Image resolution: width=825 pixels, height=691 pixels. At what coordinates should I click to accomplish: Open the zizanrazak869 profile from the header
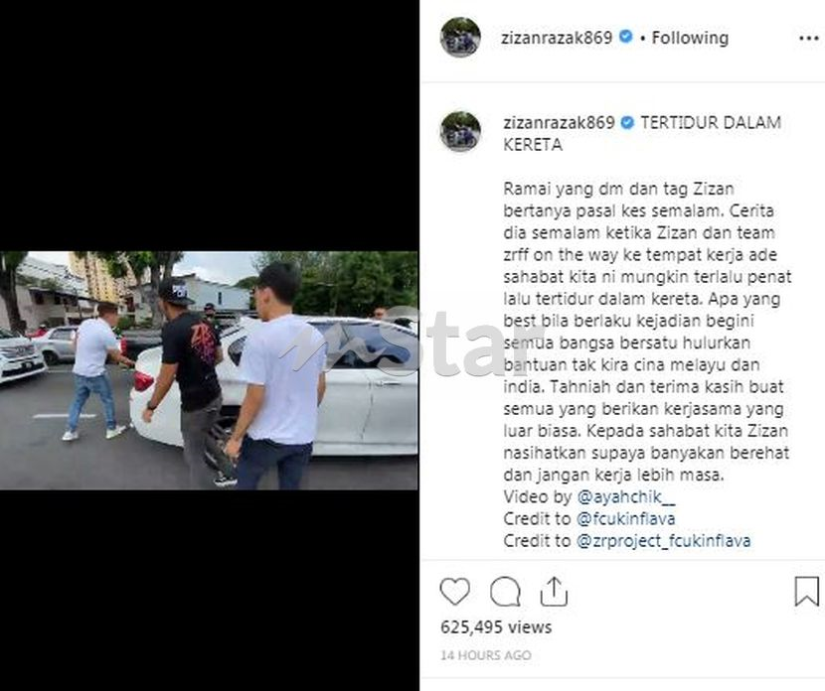click(557, 38)
